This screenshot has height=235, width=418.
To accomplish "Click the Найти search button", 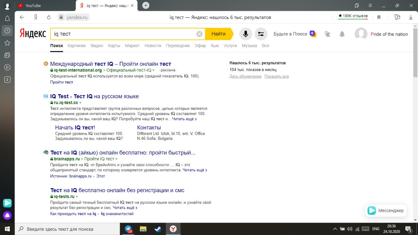I will coord(218,34).
